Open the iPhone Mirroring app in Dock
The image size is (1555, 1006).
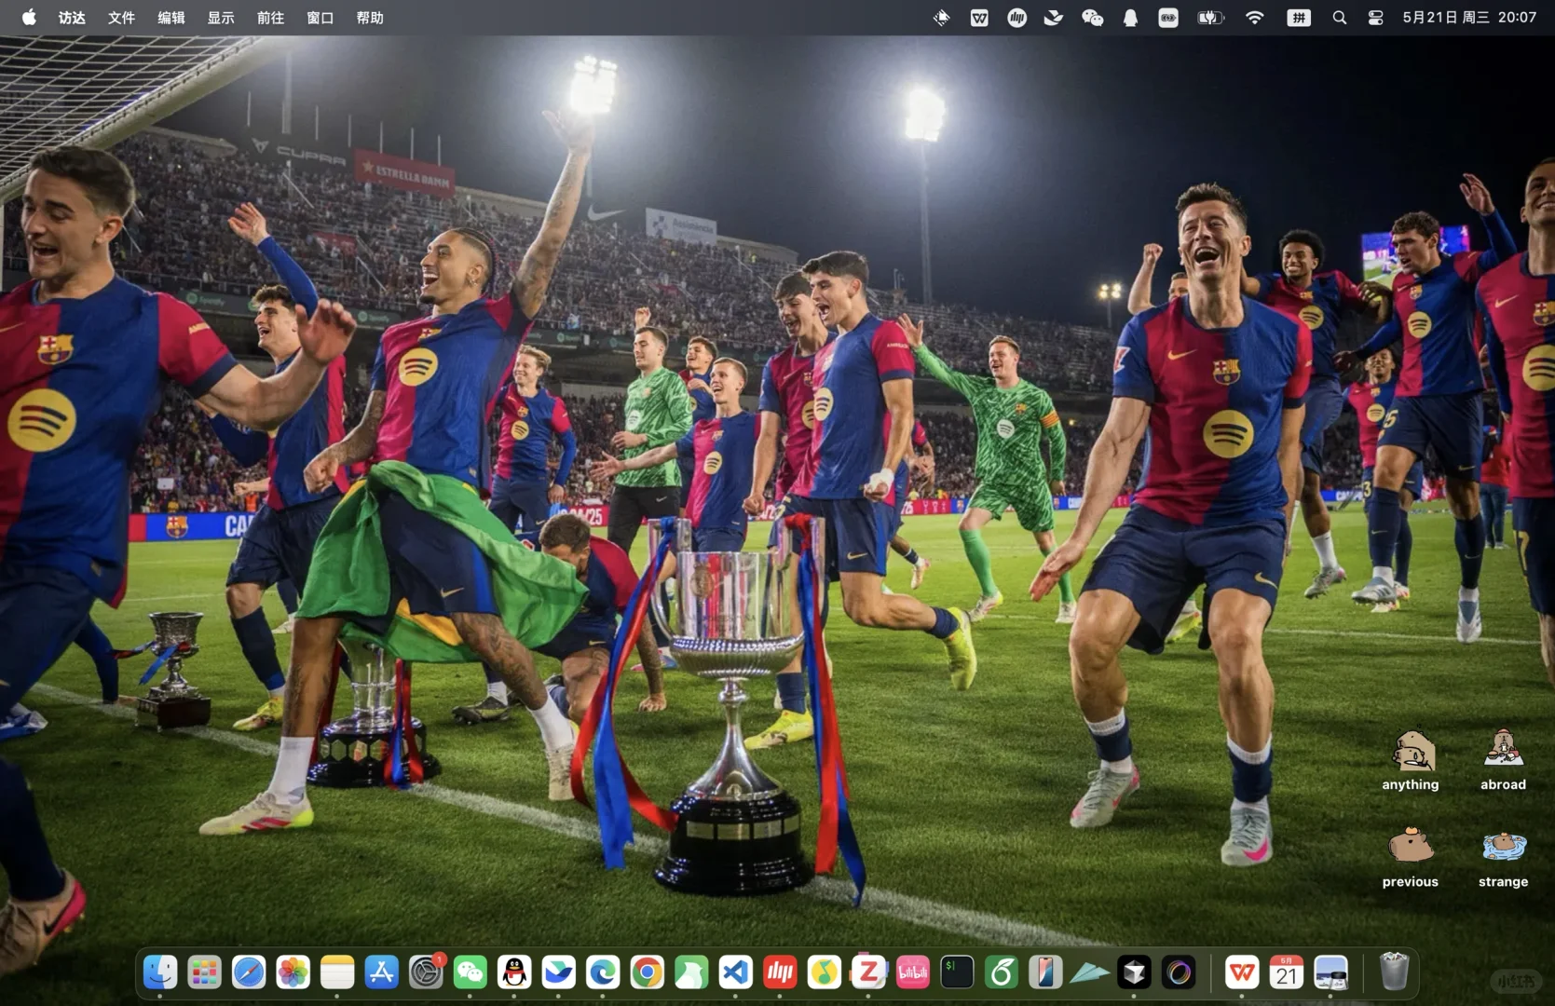pyautogui.click(x=1045, y=972)
